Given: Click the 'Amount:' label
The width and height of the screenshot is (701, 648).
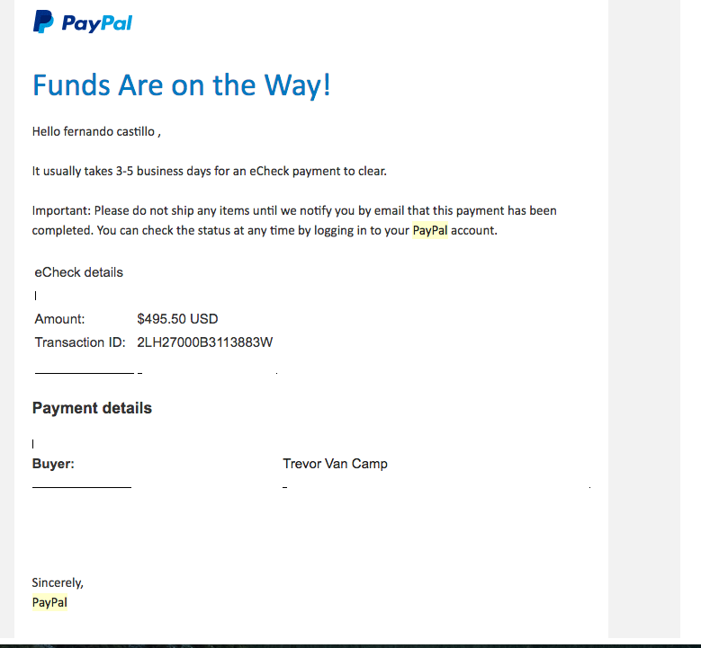Looking at the screenshot, I should (x=59, y=319).
